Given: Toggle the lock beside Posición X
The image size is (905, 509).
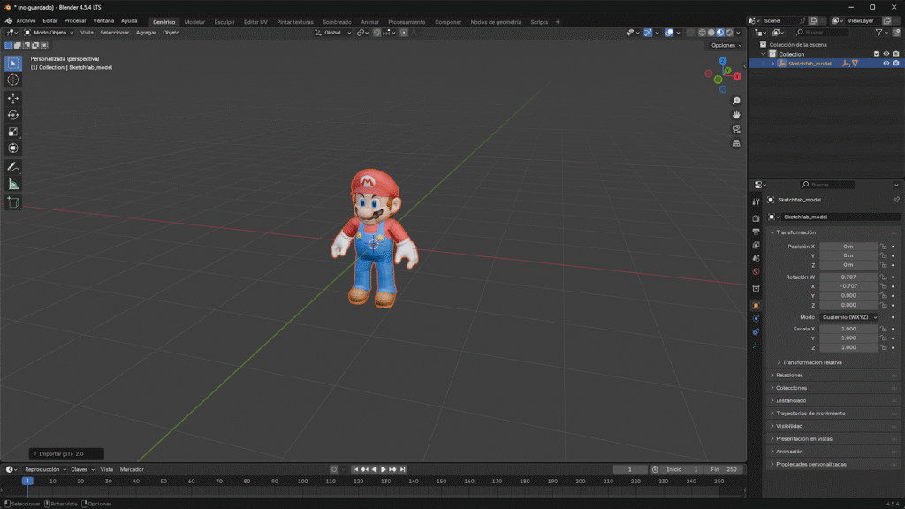Looking at the screenshot, I should point(883,247).
